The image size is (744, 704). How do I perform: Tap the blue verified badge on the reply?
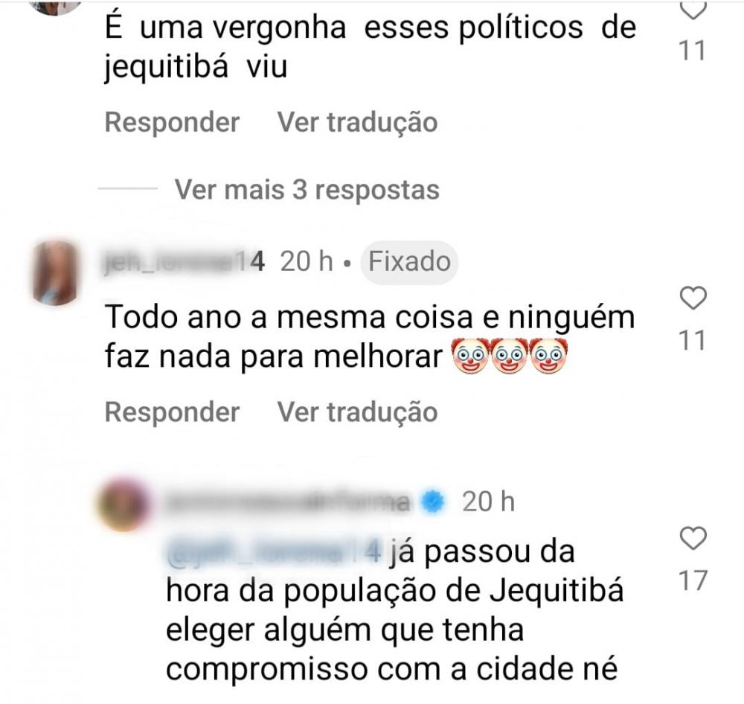pos(433,502)
